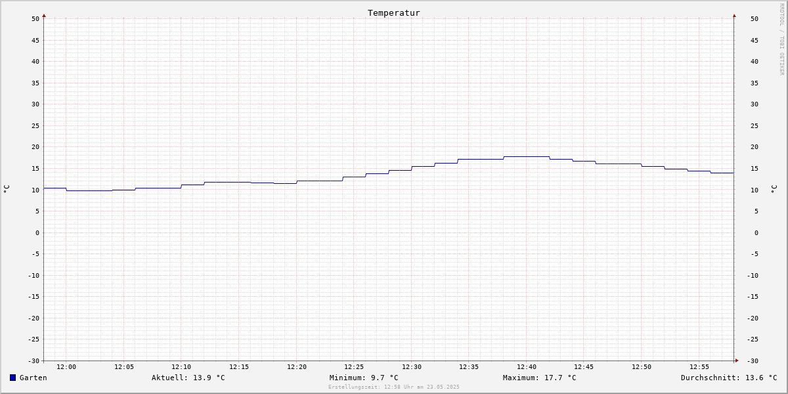Click the 12:10 time axis label
Viewport: 788px width, 394px height.
point(181,367)
